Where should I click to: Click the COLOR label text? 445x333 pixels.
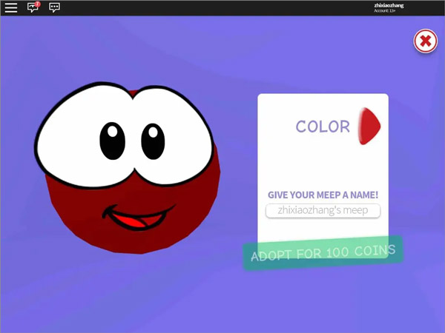click(323, 127)
